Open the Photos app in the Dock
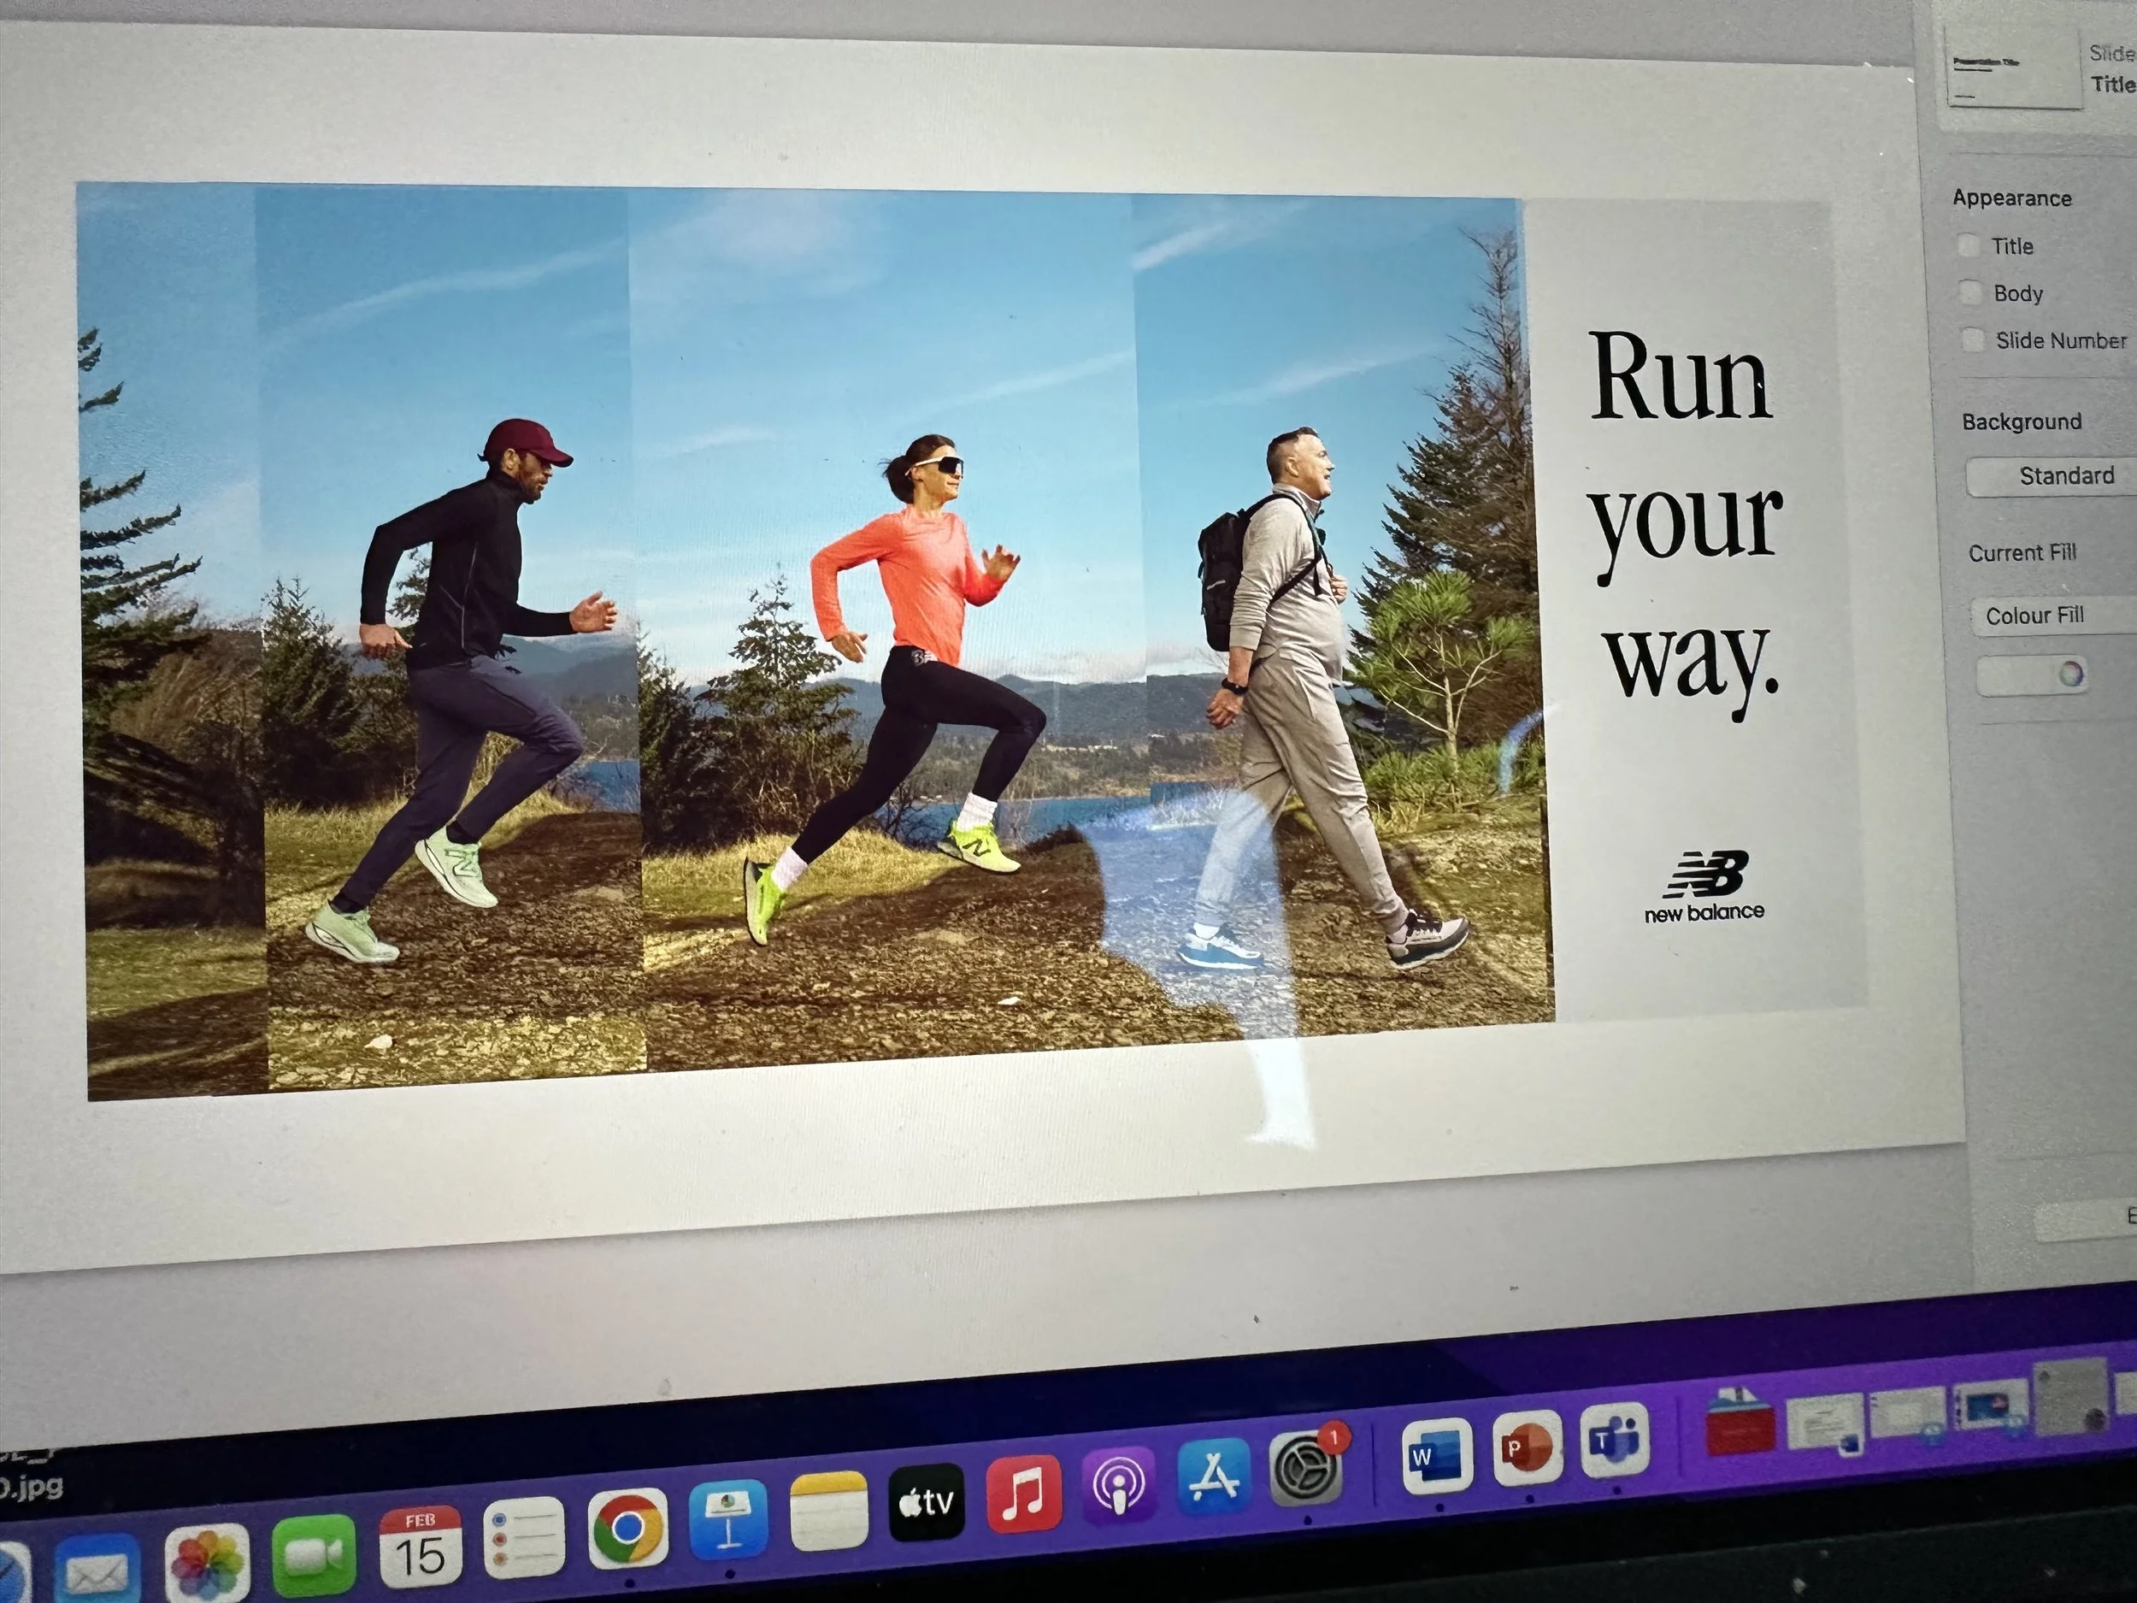 click(x=208, y=1564)
